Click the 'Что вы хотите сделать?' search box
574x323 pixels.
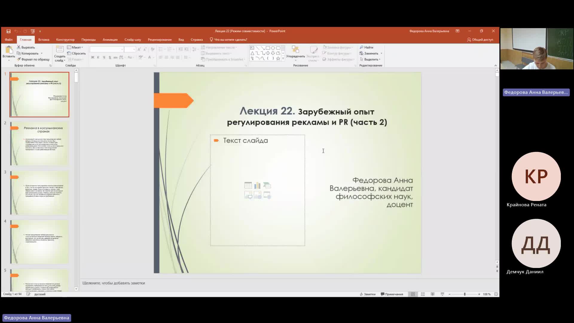[x=229, y=39]
